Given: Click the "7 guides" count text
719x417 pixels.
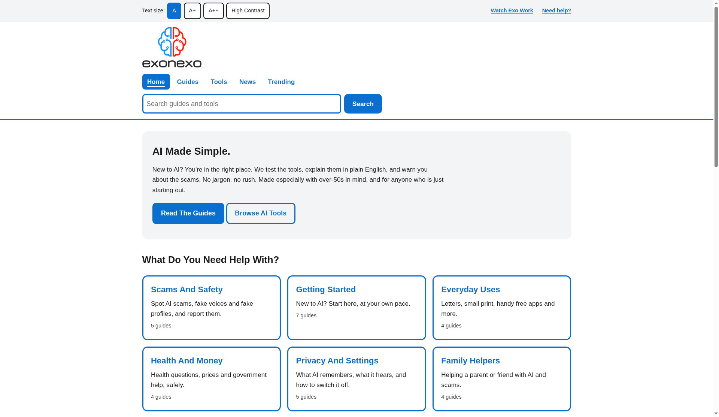Looking at the screenshot, I should click(x=306, y=316).
